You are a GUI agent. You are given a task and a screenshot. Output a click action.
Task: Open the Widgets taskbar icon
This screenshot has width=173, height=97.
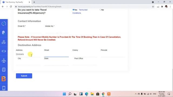(81, 94)
